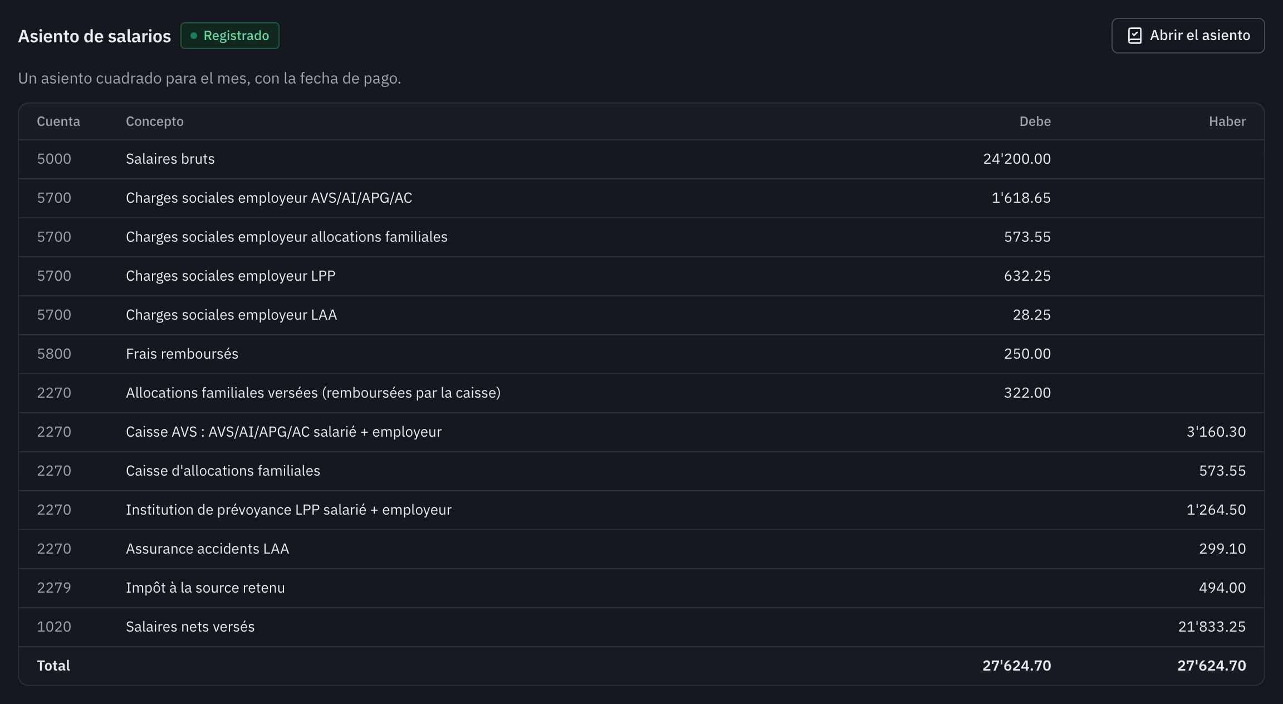Click the Debe column header

click(1035, 121)
